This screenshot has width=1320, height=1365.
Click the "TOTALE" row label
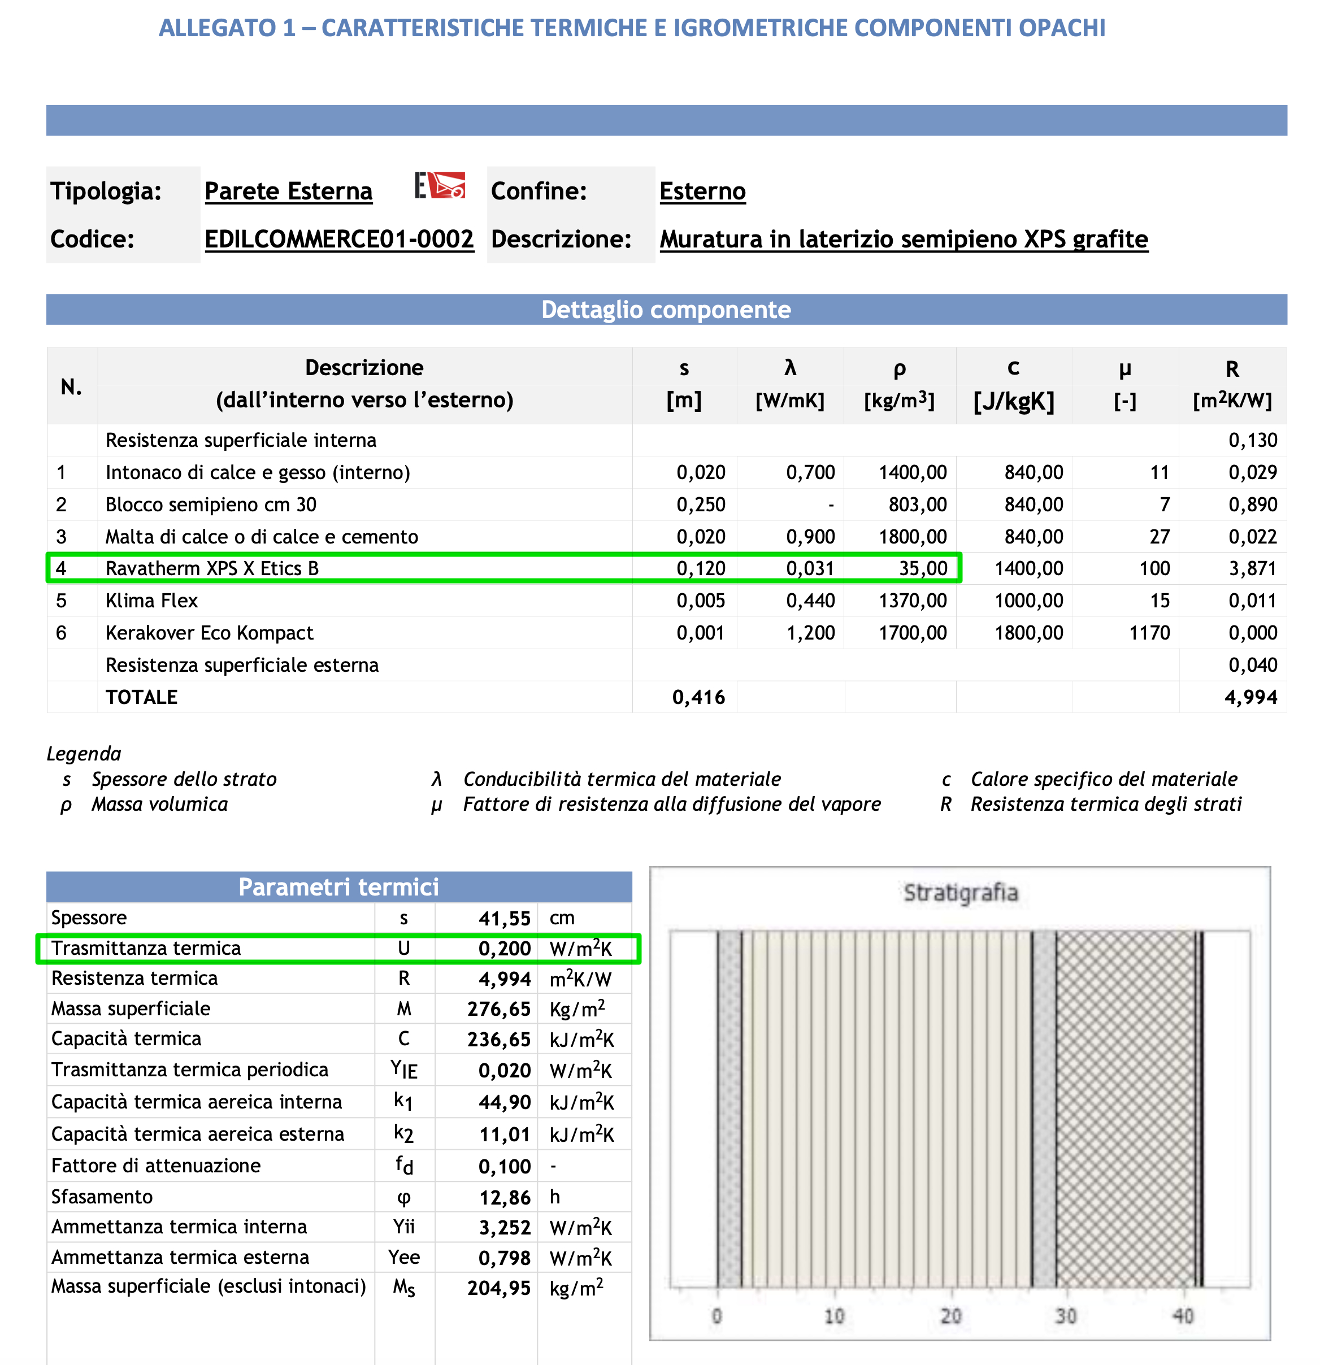[141, 697]
